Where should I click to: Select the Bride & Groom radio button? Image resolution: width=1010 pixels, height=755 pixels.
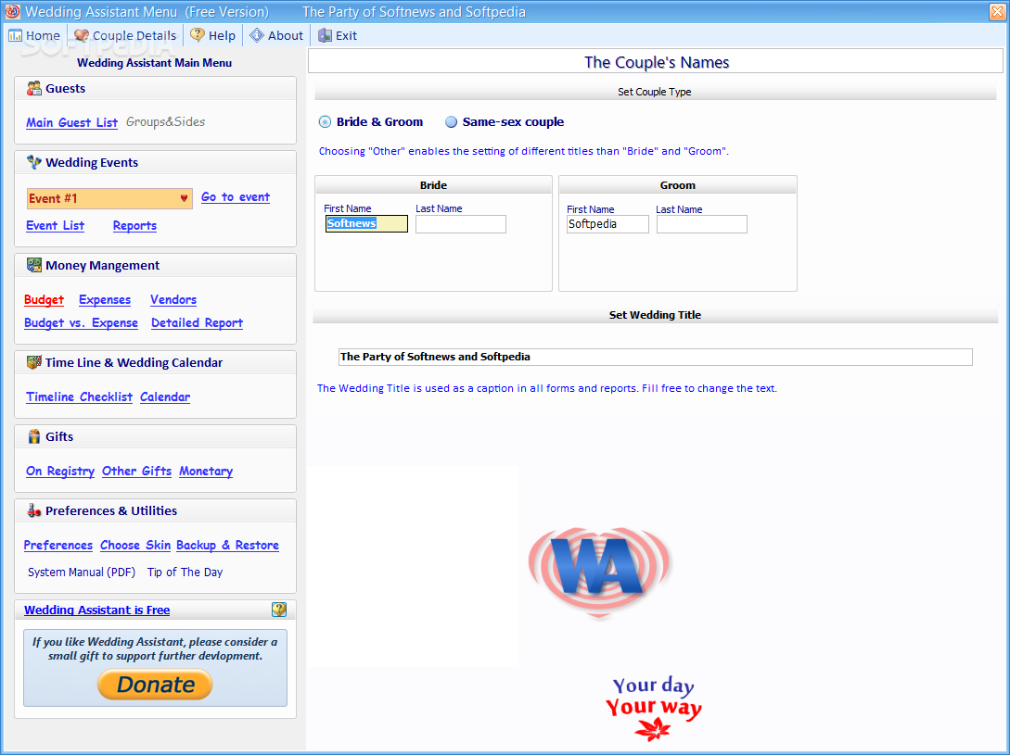point(325,121)
